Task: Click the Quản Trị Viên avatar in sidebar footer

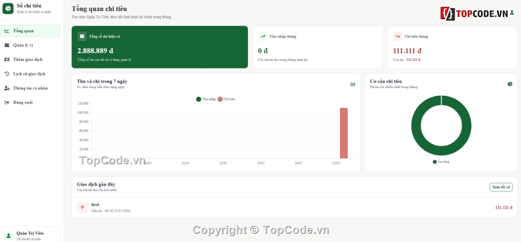Action: [8, 235]
